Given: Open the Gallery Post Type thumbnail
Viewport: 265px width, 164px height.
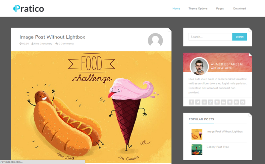Looking at the screenshot, I should [x=197, y=150].
